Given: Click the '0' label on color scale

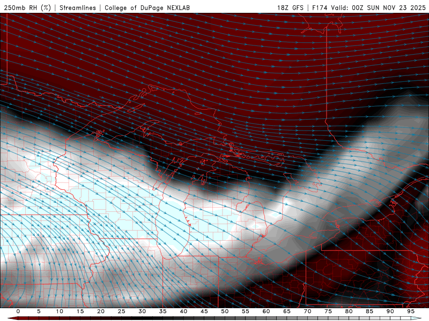Looking at the screenshot, I should 18,311.
